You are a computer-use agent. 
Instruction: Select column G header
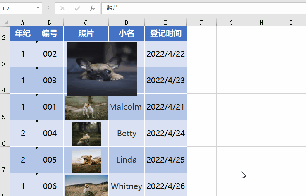231,22
